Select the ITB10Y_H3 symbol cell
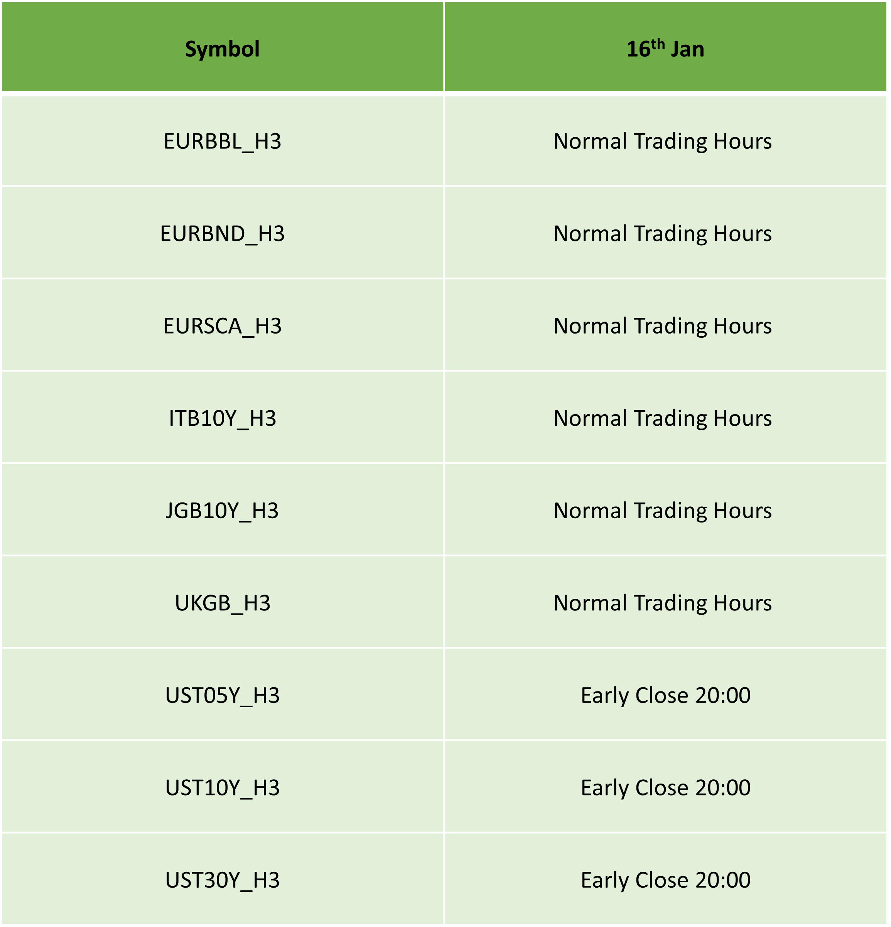The height and width of the screenshot is (927, 891). click(223, 418)
